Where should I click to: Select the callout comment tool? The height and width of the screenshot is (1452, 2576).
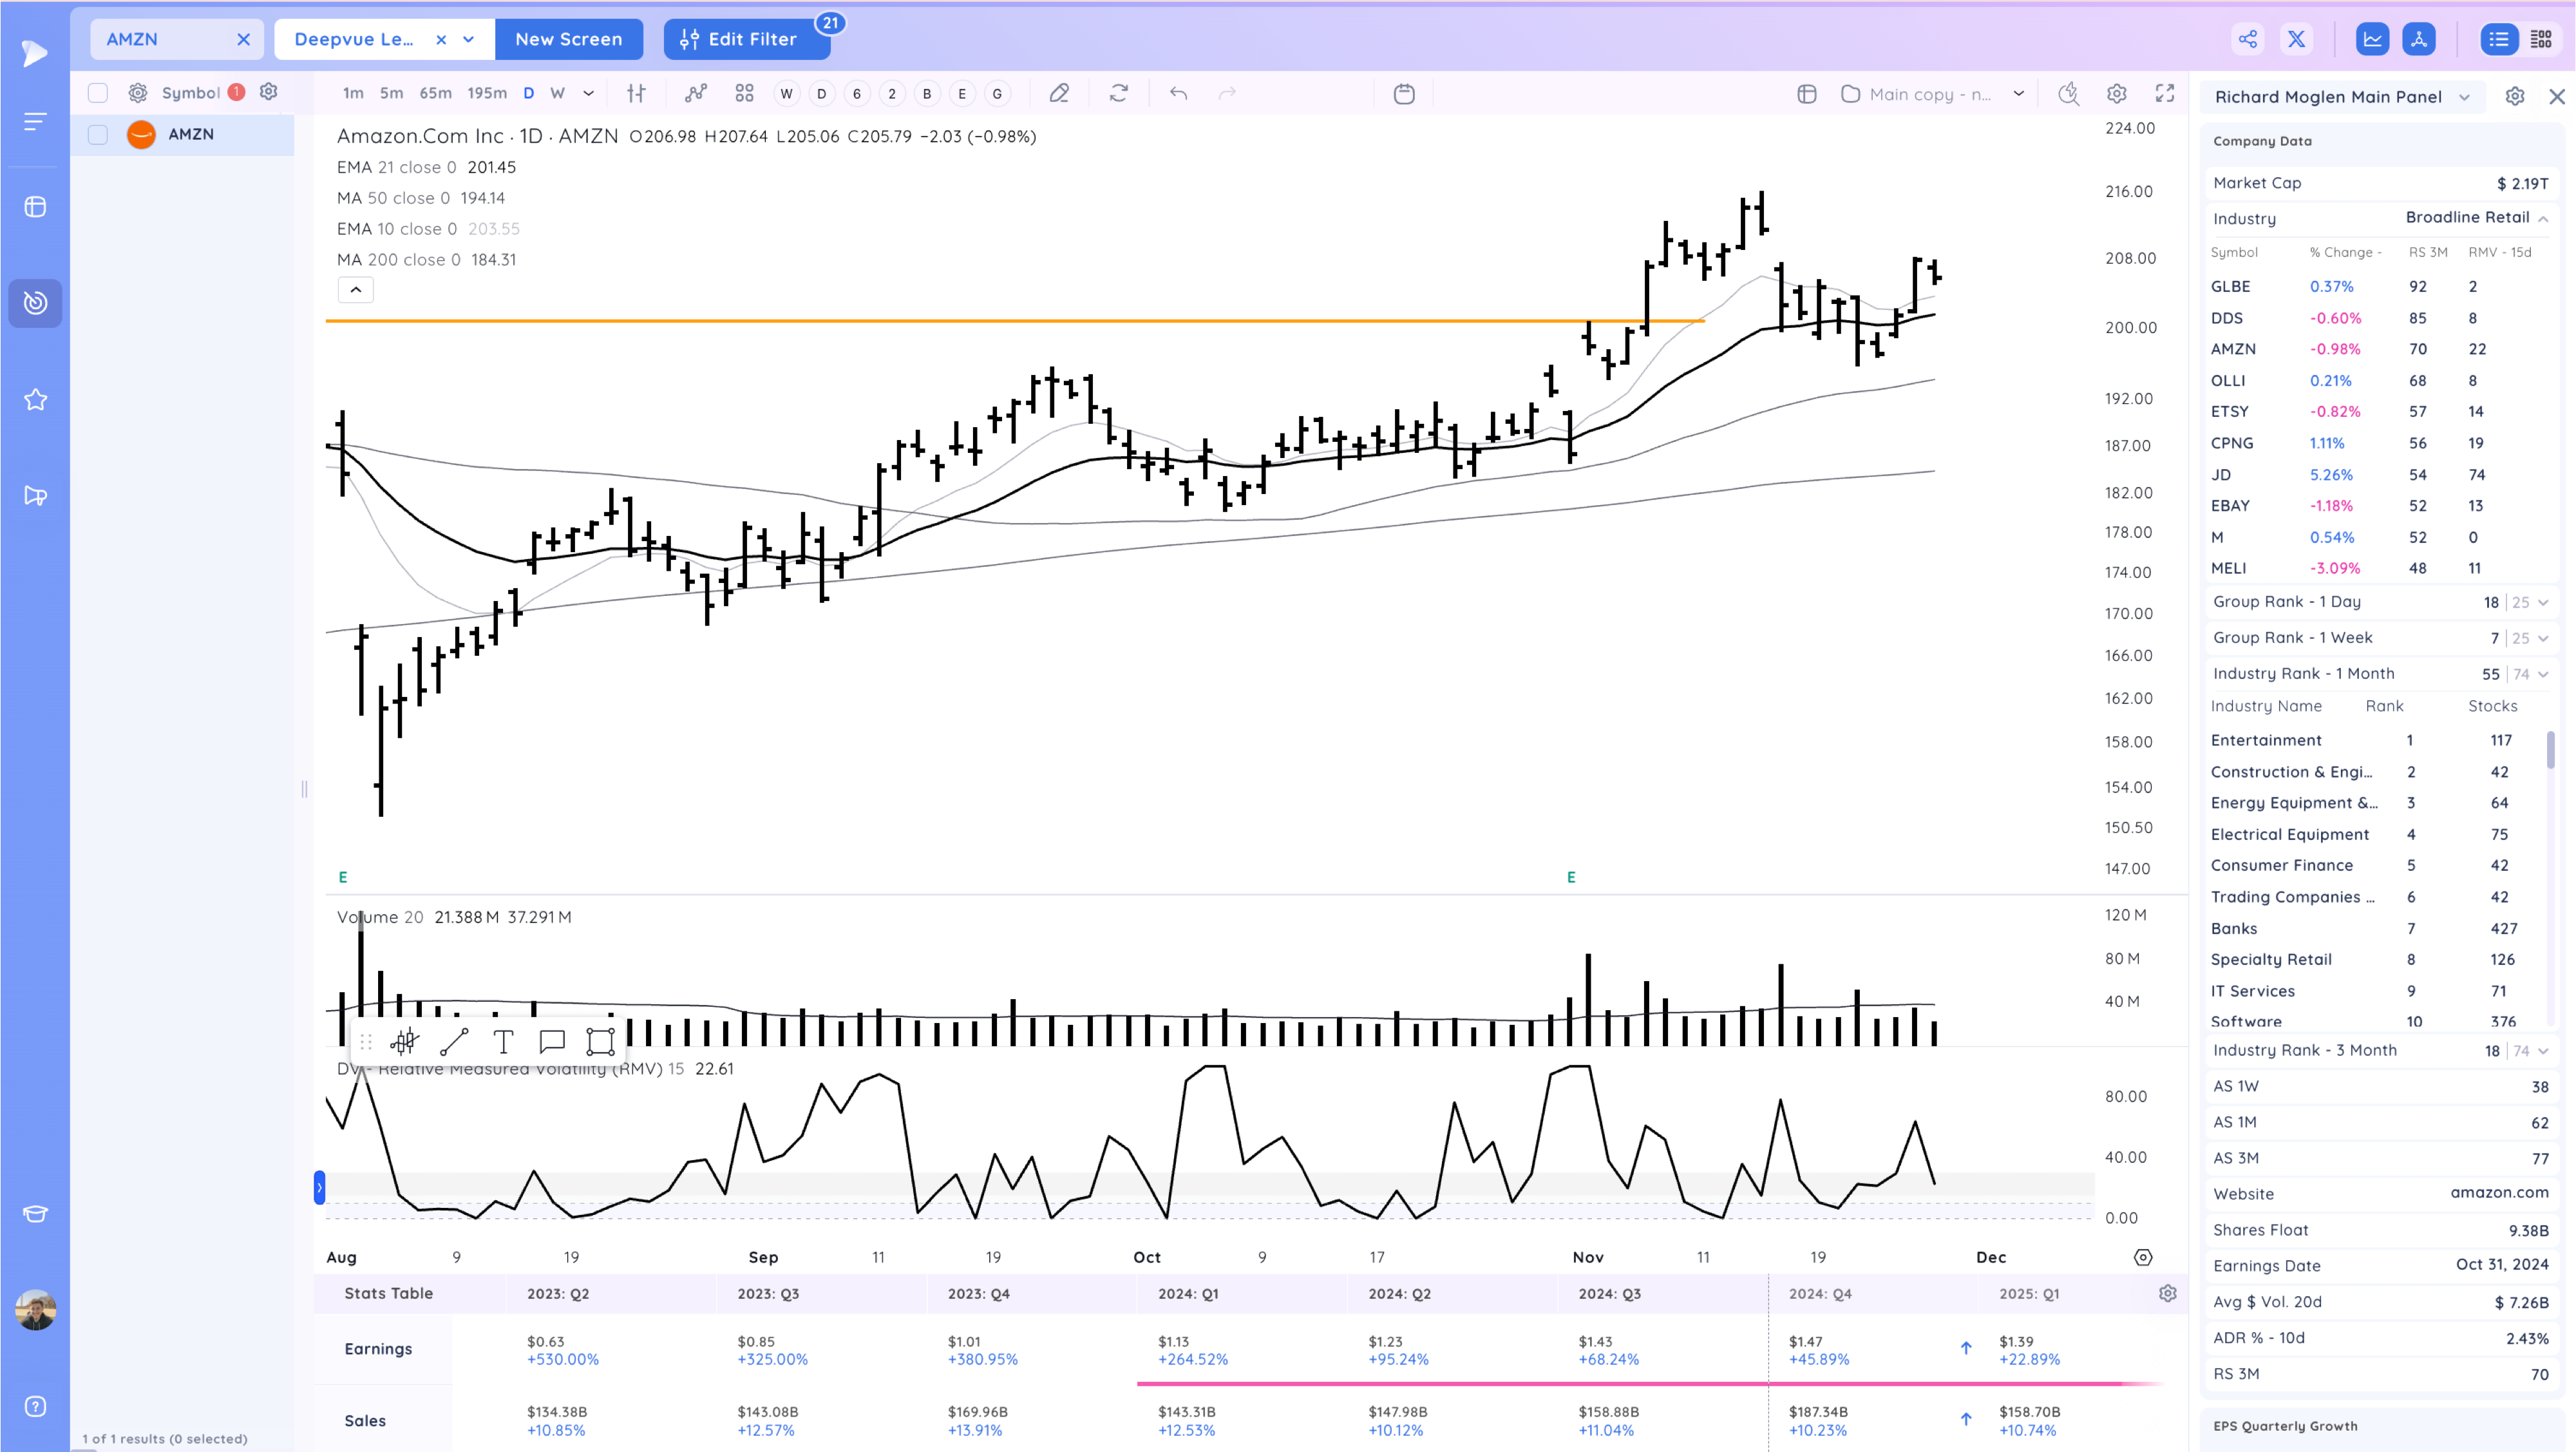pyautogui.click(x=552, y=1041)
